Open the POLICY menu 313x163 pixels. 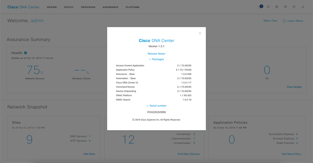click(x=69, y=7)
